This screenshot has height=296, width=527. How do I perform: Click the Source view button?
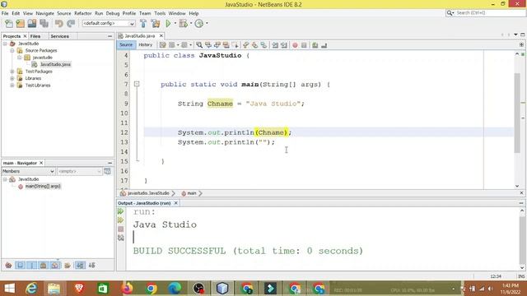pyautogui.click(x=126, y=45)
